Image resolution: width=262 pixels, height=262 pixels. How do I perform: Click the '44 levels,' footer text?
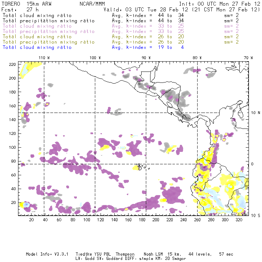[200, 254]
